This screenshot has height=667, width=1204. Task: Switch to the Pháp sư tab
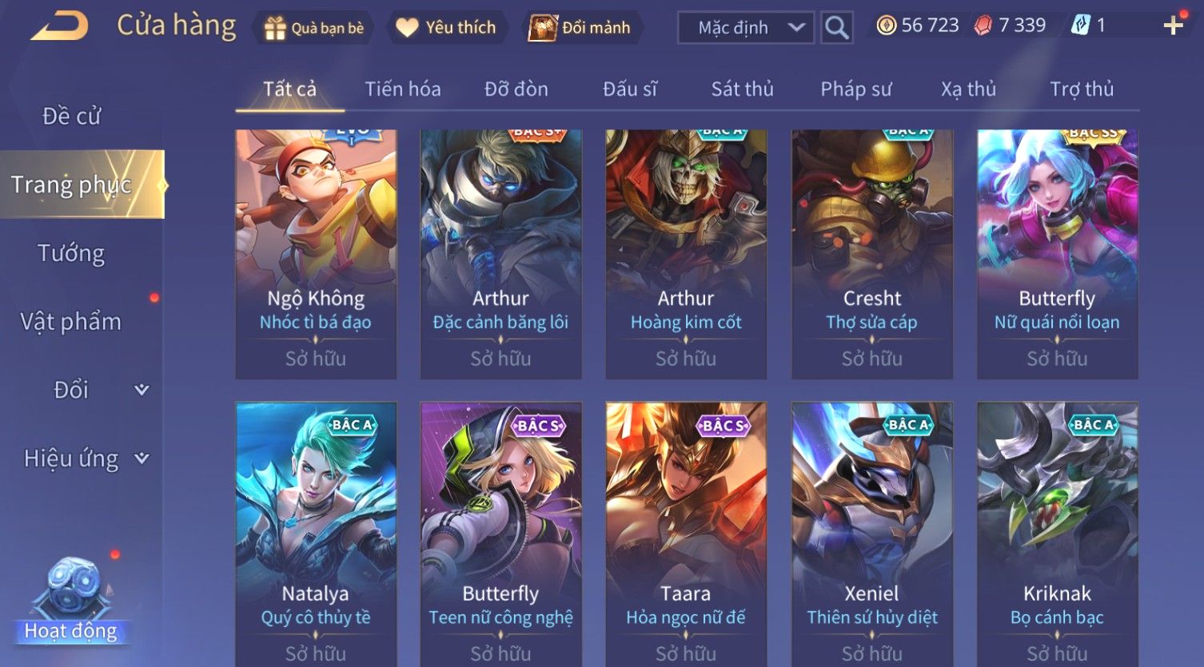tap(855, 89)
